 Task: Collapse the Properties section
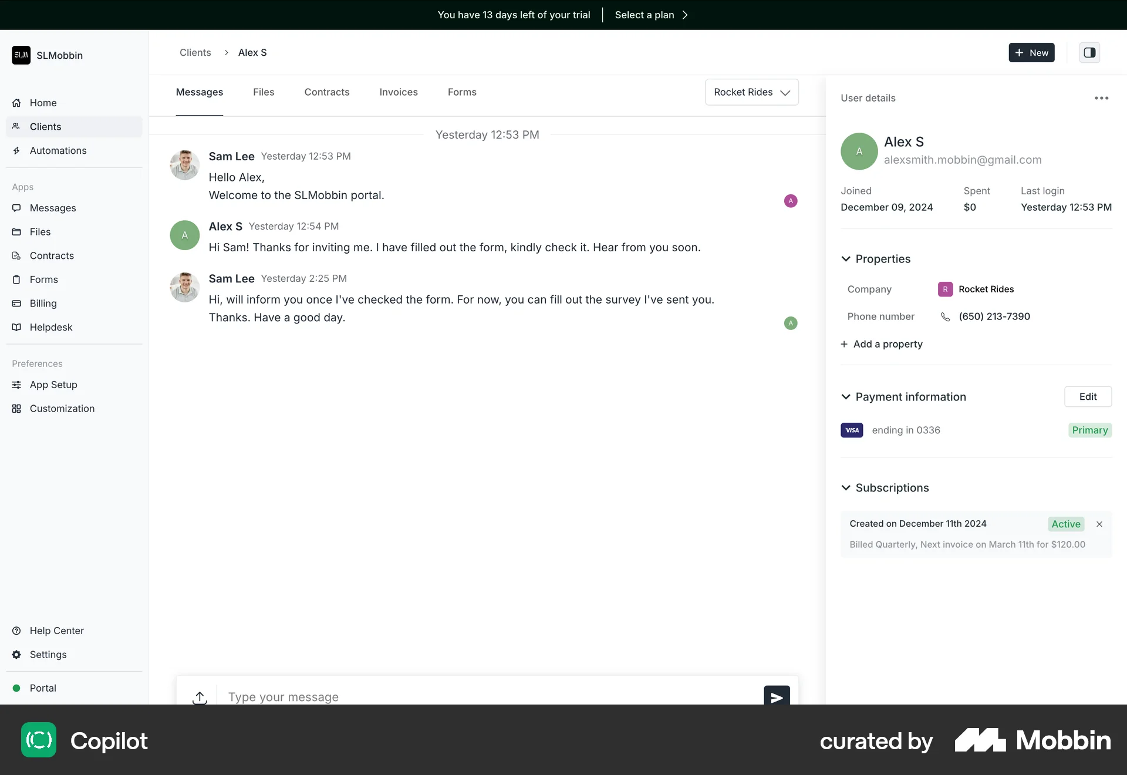846,259
